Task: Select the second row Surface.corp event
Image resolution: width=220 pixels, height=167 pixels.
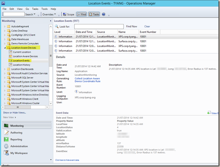Action: (135, 41)
